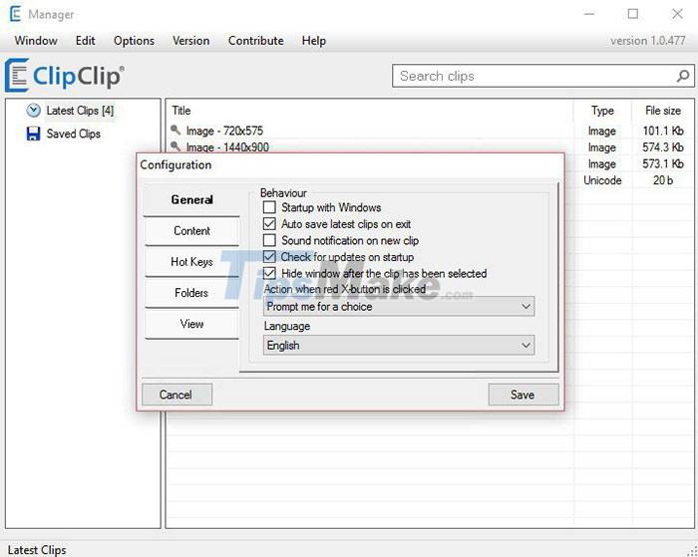Toggle Hide window after clip selected checkbox
This screenshot has height=557, width=698.
tap(269, 273)
